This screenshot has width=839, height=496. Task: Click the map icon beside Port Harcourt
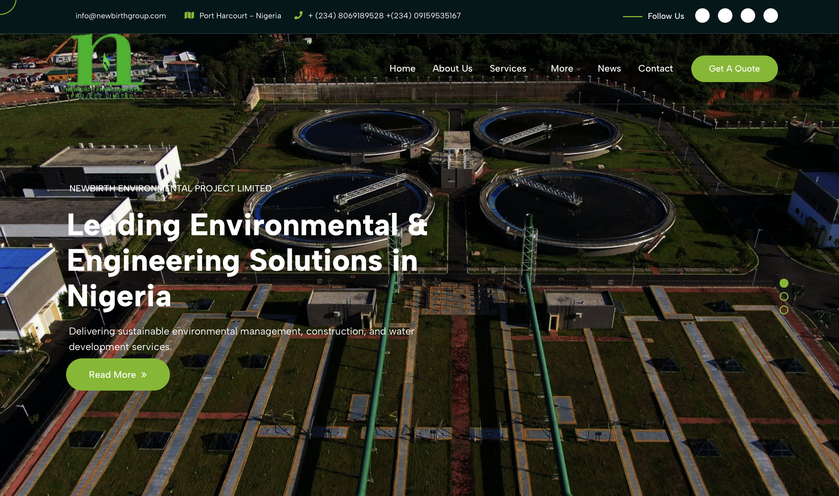point(189,15)
